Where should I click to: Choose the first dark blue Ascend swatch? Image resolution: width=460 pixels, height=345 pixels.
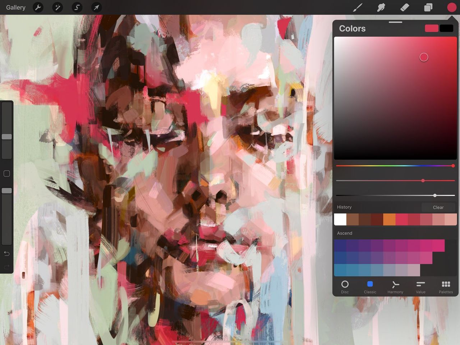point(340,245)
